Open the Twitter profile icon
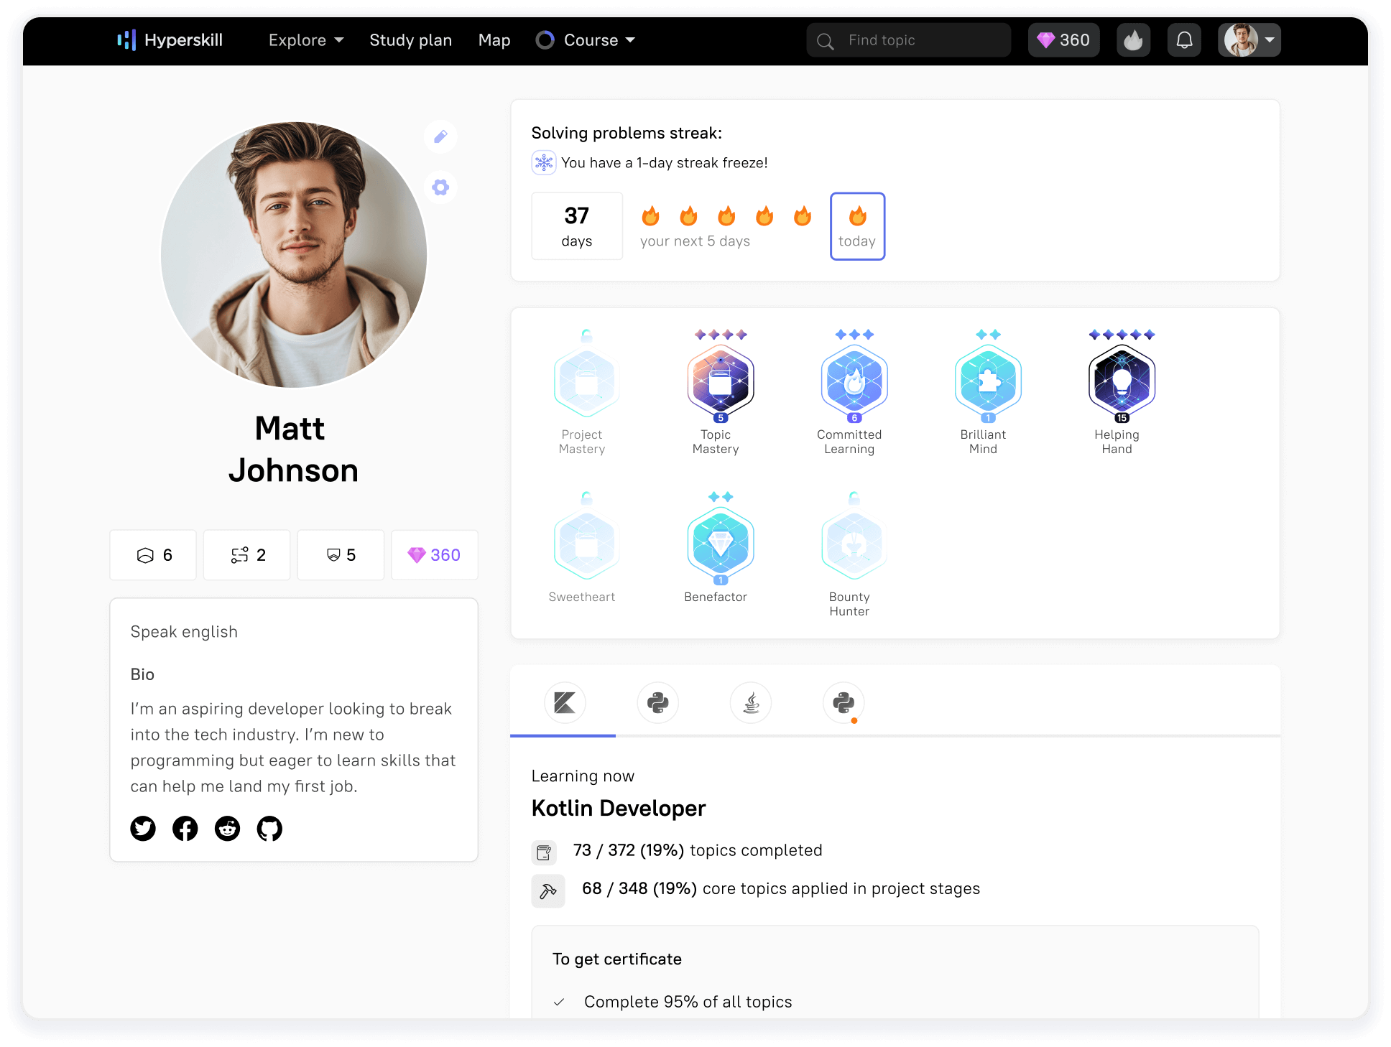The width and height of the screenshot is (1391, 1047). point(143,828)
